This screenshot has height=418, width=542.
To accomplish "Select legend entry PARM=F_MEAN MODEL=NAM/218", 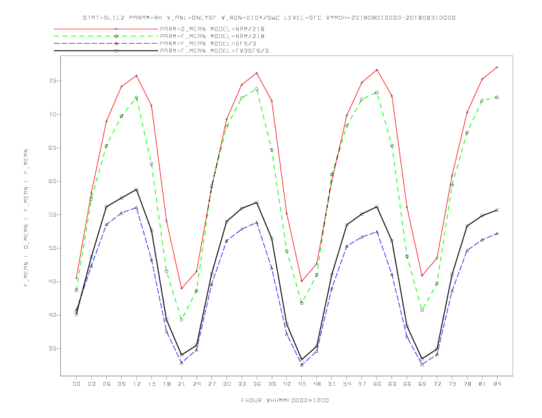I will 212,36.
